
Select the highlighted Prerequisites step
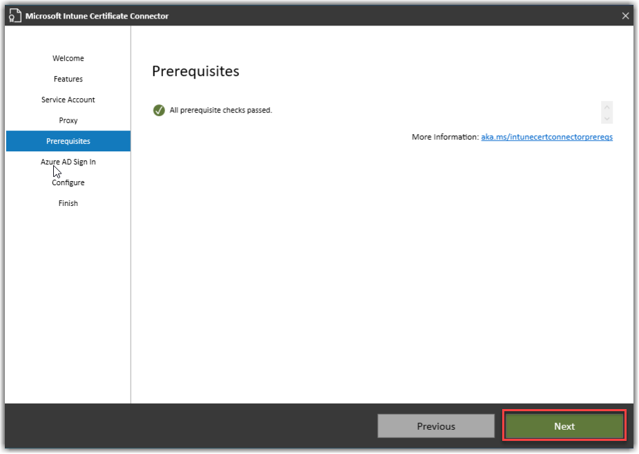(x=68, y=141)
